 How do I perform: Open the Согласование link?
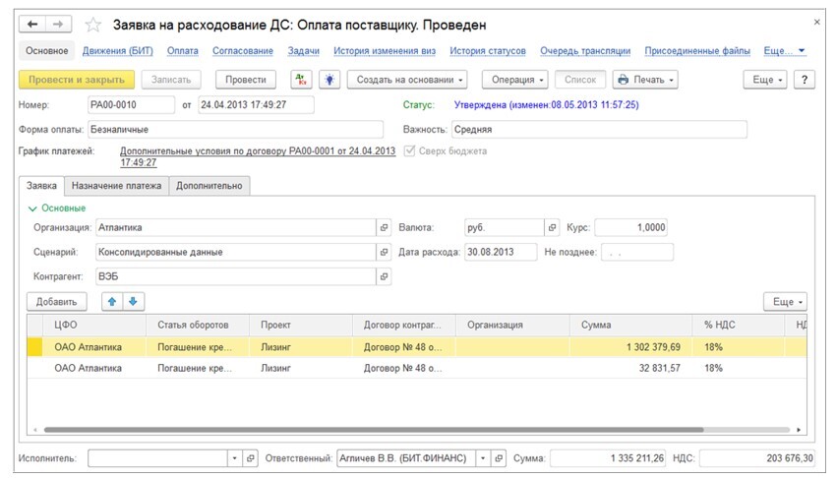(243, 50)
